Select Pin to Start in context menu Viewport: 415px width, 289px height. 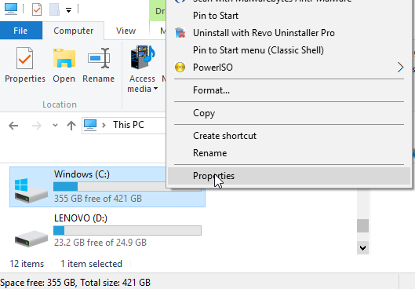point(289,16)
